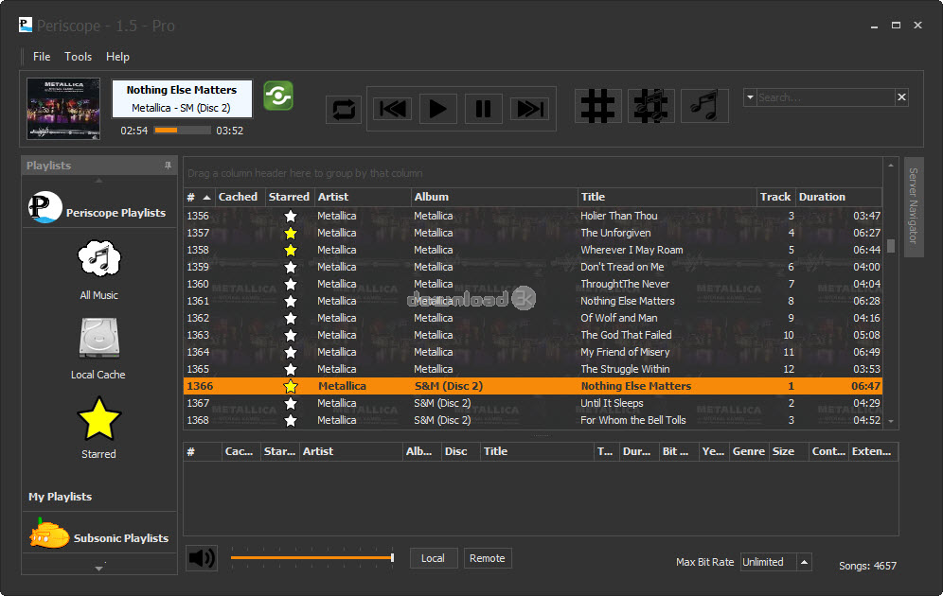This screenshot has width=943, height=596.
Task: Sort by the Title column header
Action: [667, 197]
